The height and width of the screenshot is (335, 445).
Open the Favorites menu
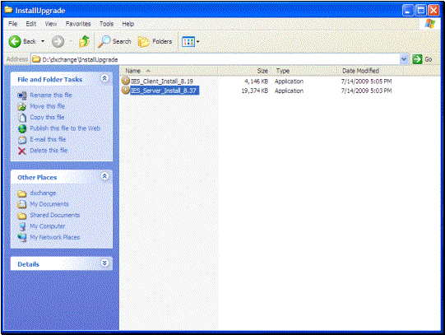[x=78, y=24]
